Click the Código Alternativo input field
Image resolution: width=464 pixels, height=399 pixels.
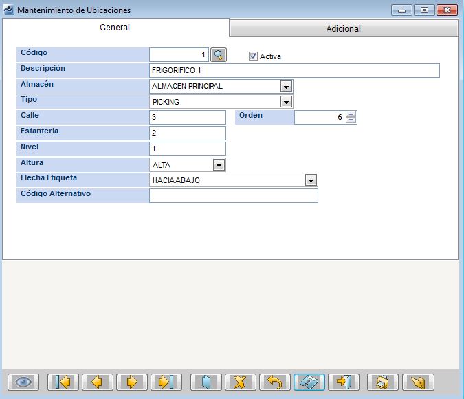click(x=233, y=196)
